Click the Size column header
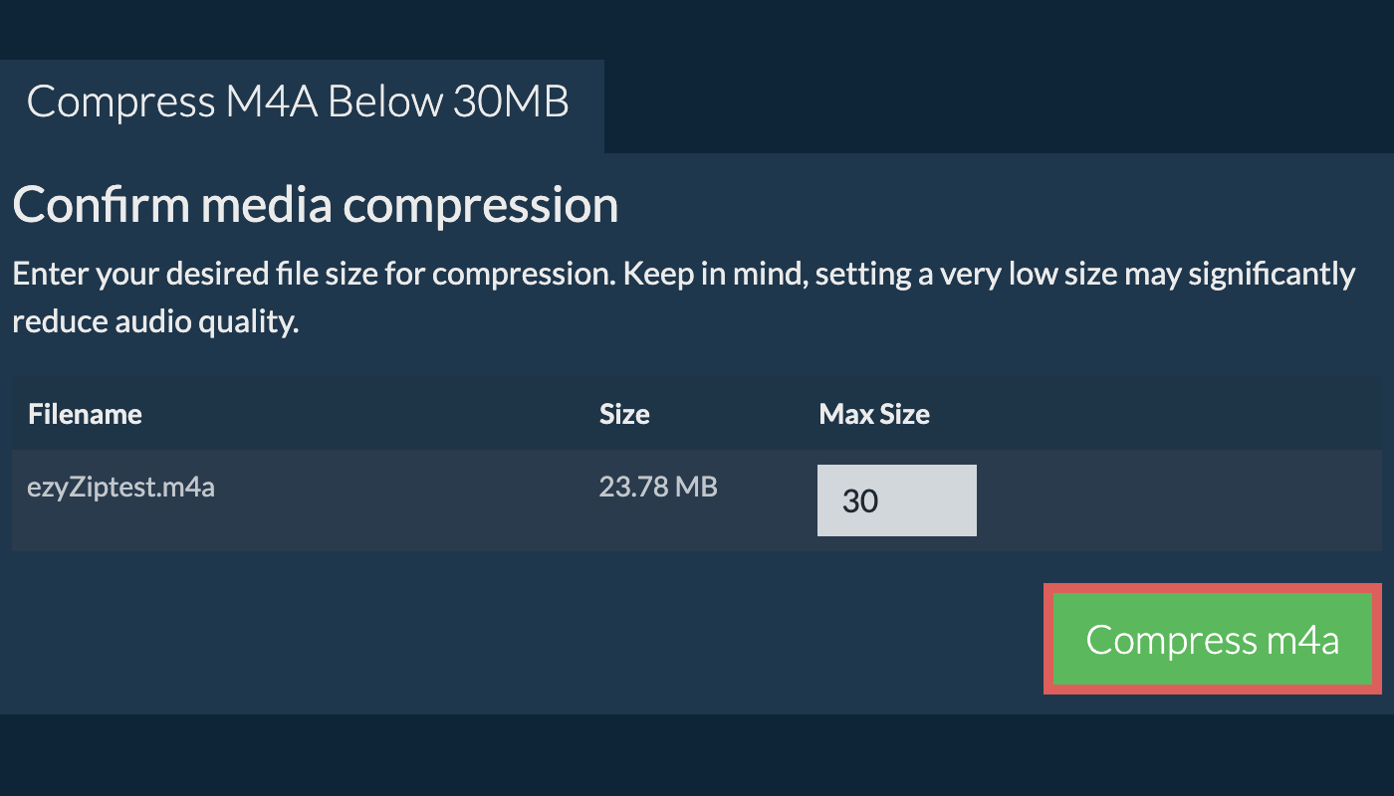1394x796 pixels. (x=624, y=414)
